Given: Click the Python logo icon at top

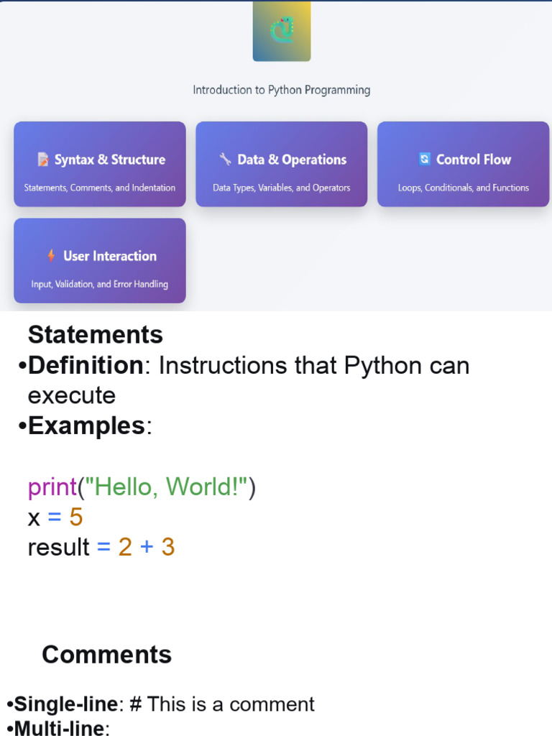Looking at the screenshot, I should 282,31.
